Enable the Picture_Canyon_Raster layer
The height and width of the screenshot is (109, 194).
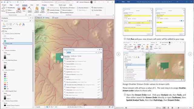pyautogui.click(x=4, y=101)
